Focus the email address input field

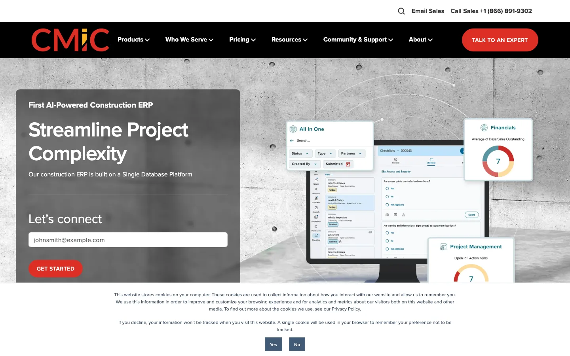(128, 240)
